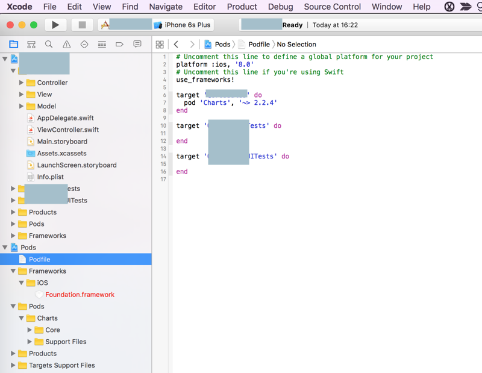Viewport: 482px width, 373px height.
Task: Open the File menu
Action: point(50,7)
